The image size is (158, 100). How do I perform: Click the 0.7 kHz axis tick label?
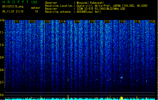tap(2, 82)
